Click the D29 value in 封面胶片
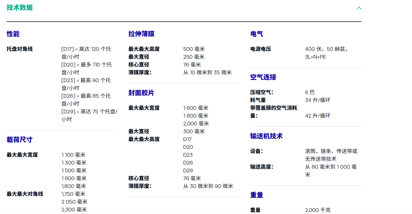 coord(188,170)
